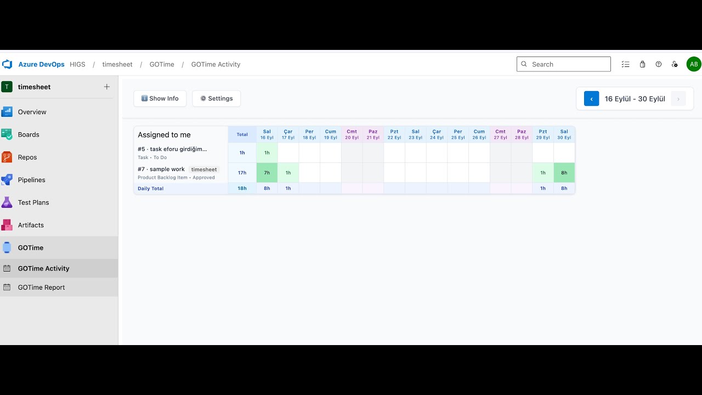Open the Boards hub icon
The width and height of the screenshot is (702, 395).
pos(7,134)
